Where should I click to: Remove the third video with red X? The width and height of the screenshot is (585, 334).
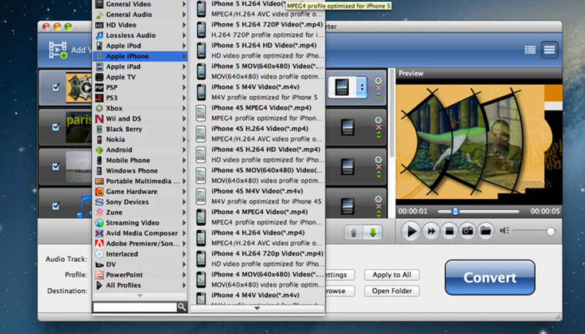pos(379,167)
